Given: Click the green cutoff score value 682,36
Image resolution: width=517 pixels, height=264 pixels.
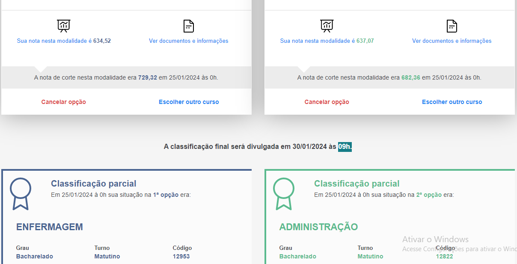Looking at the screenshot, I should click(x=411, y=77).
